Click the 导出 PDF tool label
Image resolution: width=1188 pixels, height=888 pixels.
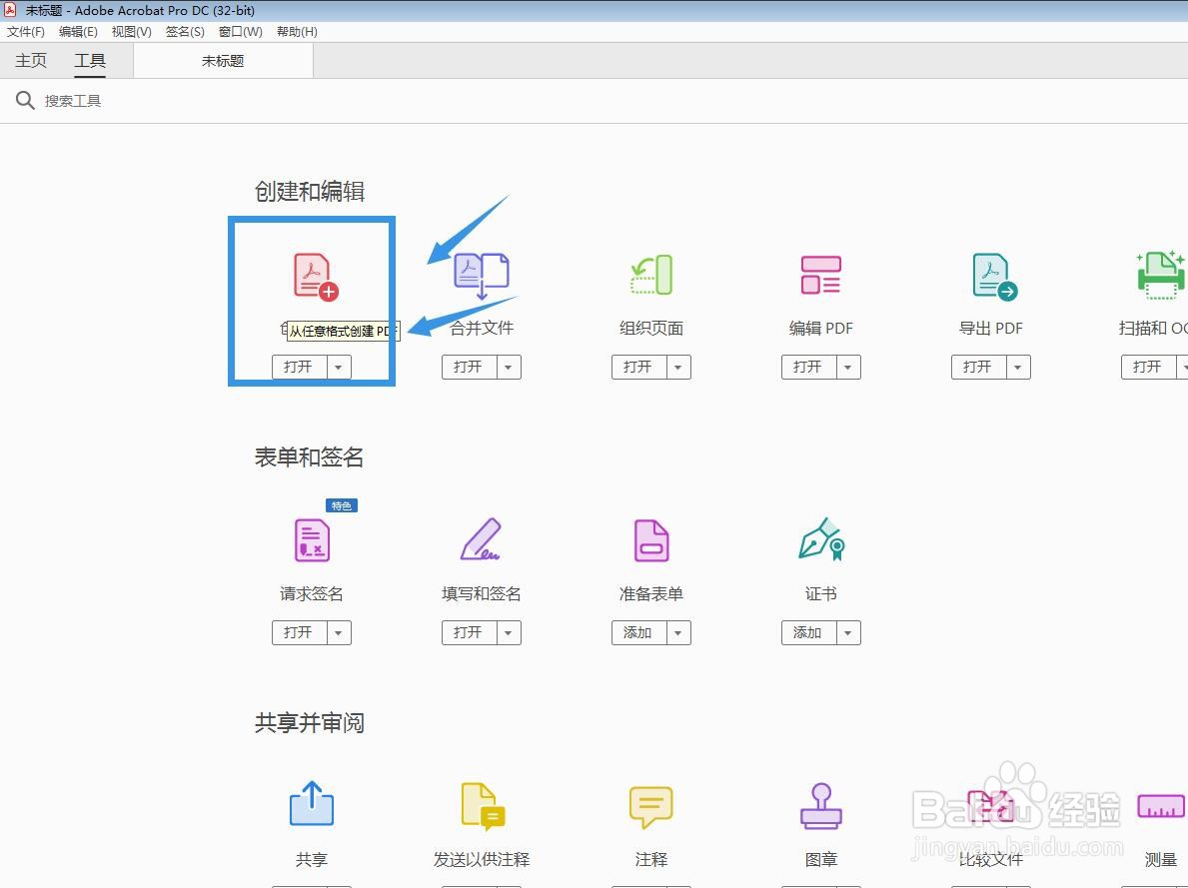[991, 328]
